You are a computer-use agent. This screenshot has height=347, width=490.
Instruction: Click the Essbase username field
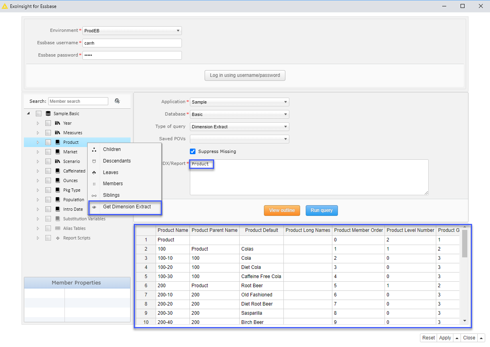(x=132, y=43)
